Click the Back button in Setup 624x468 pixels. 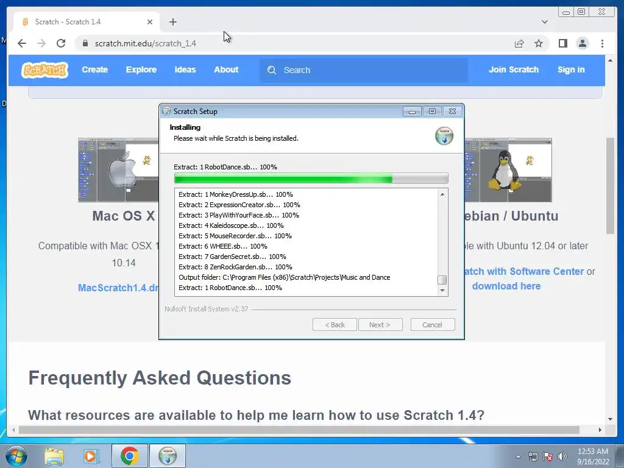tap(335, 325)
